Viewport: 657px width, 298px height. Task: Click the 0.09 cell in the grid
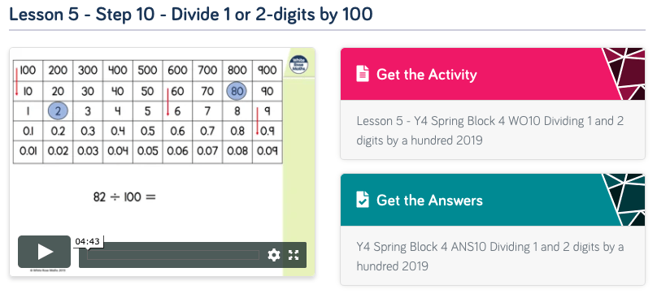[x=268, y=151]
